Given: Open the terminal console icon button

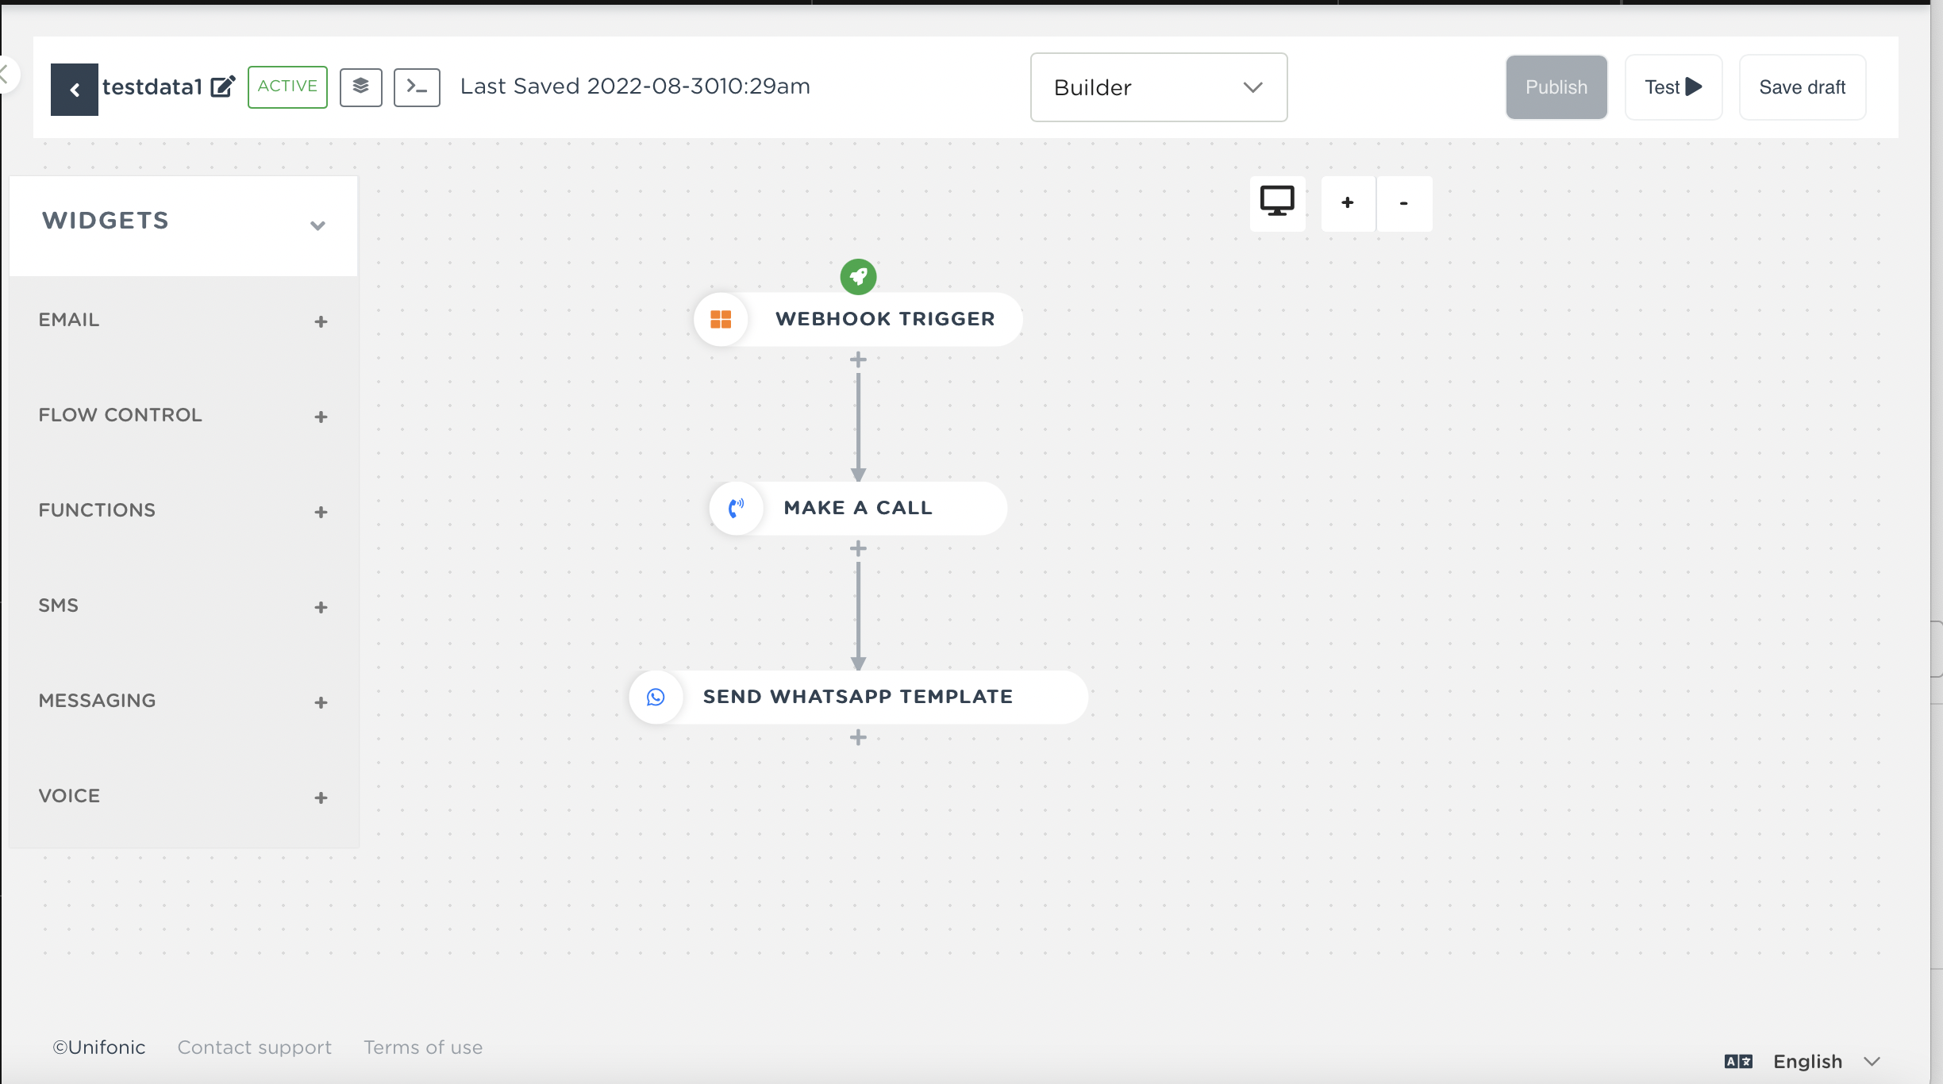Looking at the screenshot, I should (x=417, y=86).
